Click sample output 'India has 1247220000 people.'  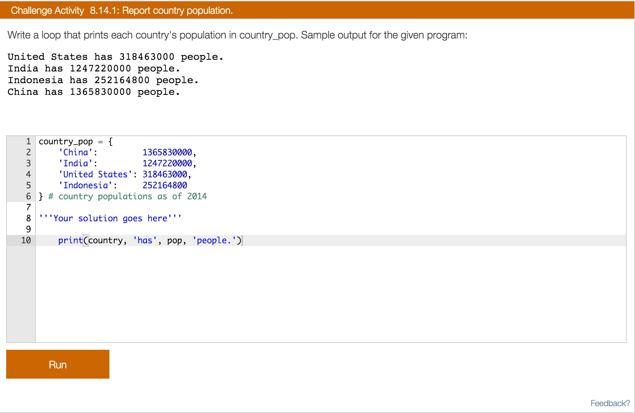(94, 69)
